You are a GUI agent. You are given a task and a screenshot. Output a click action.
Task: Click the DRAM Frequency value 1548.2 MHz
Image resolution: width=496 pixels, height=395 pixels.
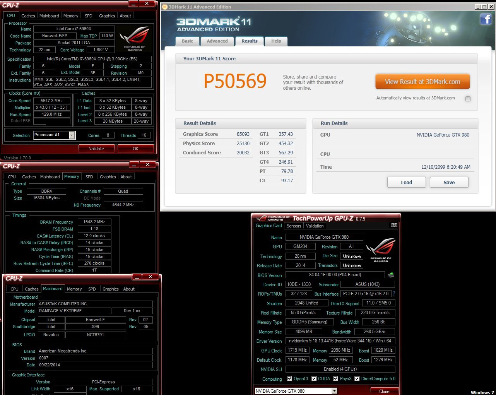tap(94, 222)
